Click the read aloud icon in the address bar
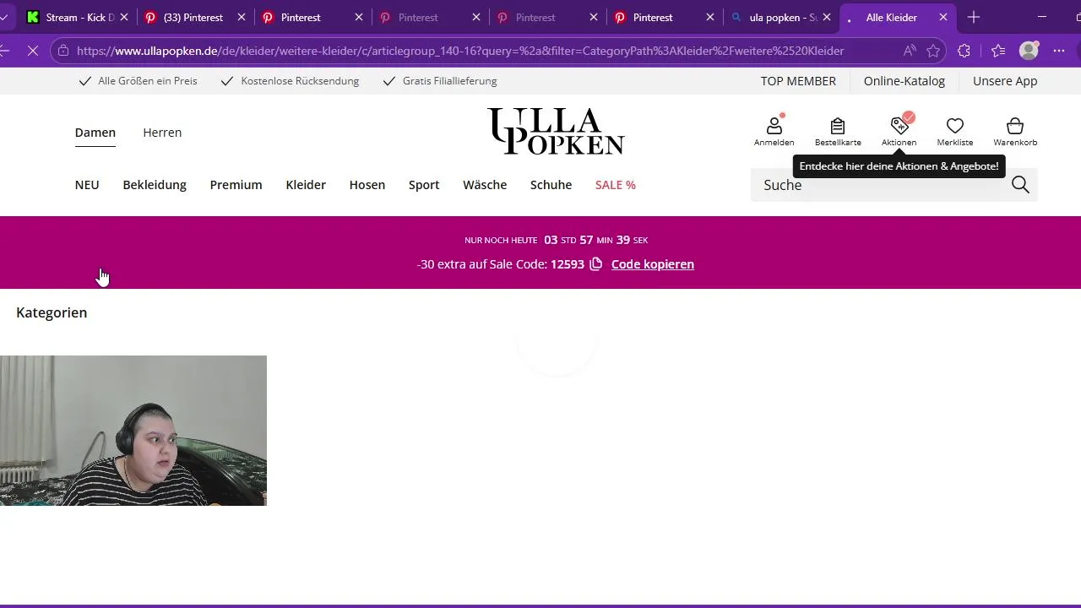Image resolution: width=1081 pixels, height=608 pixels. [x=910, y=51]
